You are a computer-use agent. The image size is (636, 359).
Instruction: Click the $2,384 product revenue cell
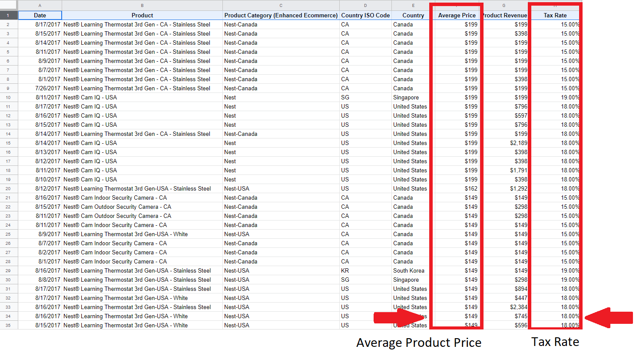[504, 307]
